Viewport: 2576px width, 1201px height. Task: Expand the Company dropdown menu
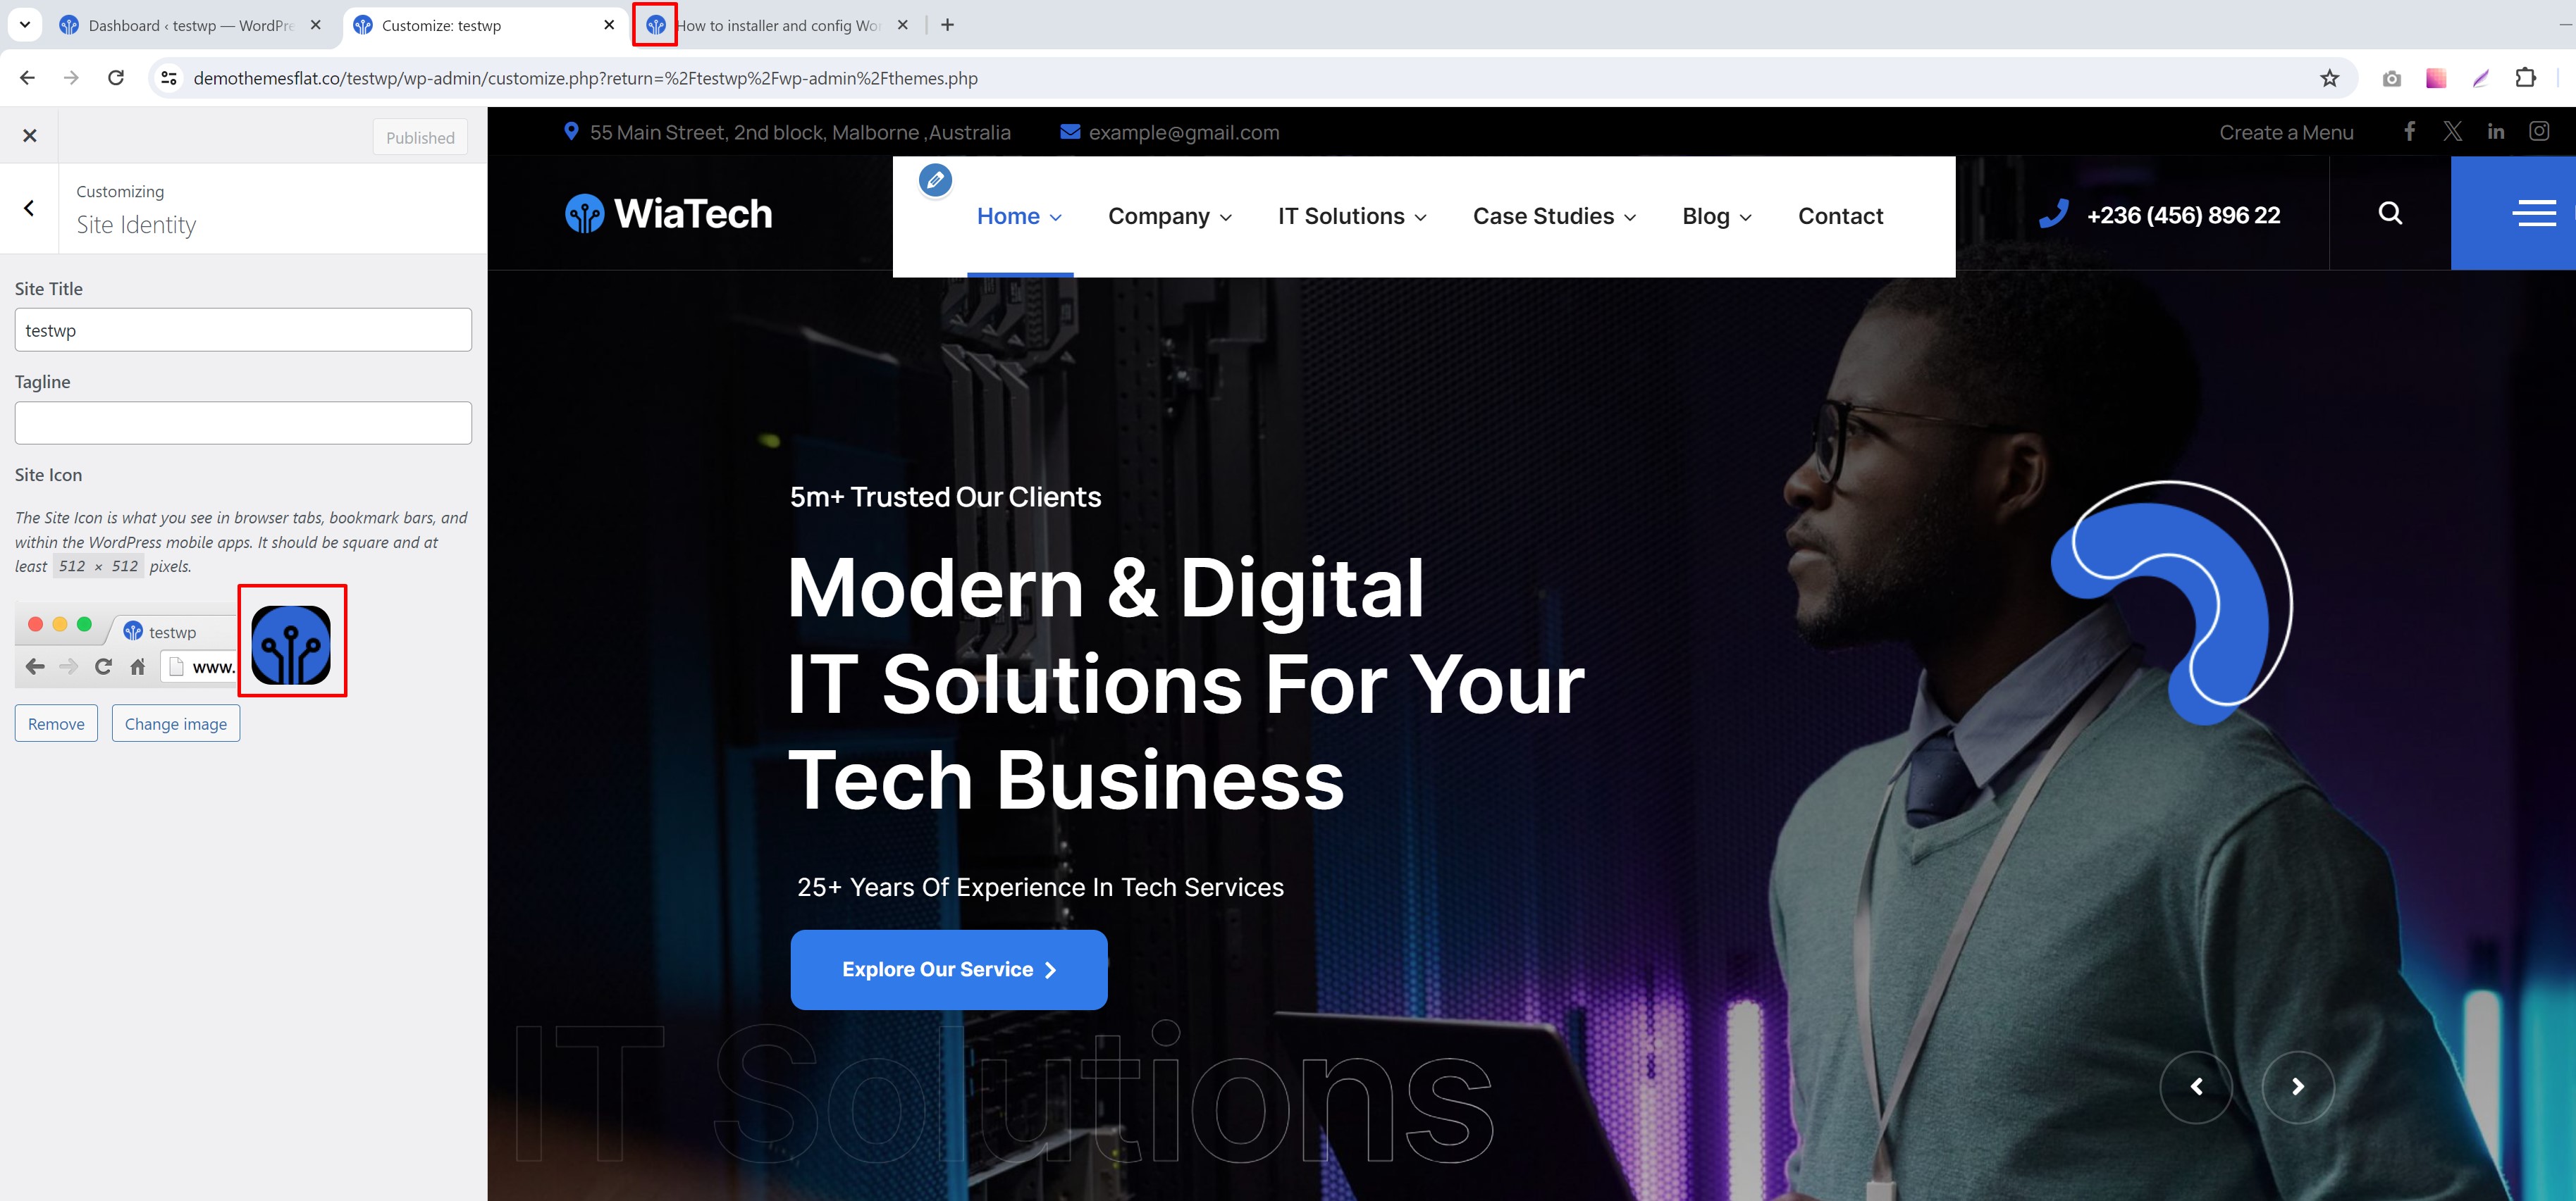[x=1169, y=216]
